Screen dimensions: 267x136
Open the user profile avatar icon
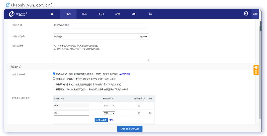[246, 14]
